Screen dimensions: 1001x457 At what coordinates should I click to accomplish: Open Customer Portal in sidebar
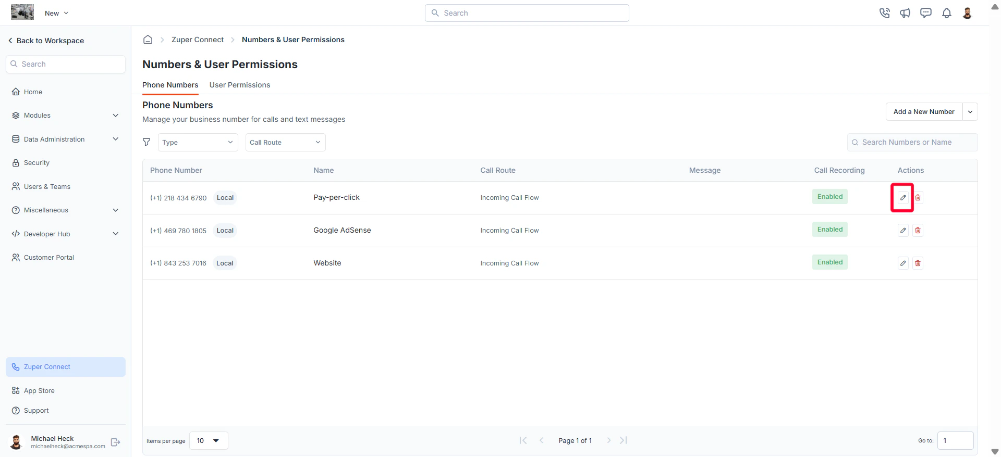66,257
